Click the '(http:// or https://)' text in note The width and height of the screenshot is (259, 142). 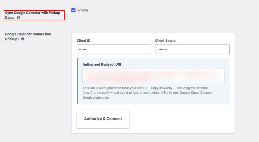pos(96,93)
